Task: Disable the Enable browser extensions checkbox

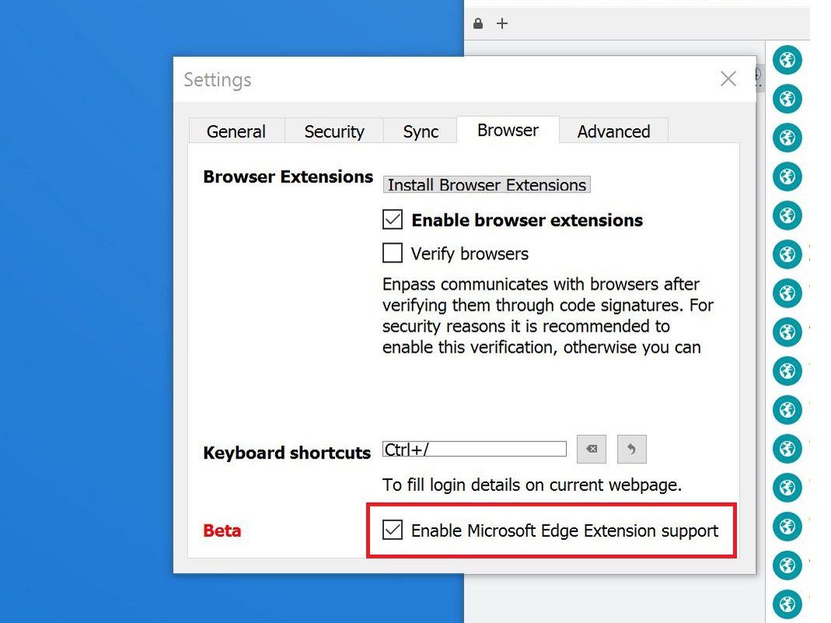Action: (392, 220)
